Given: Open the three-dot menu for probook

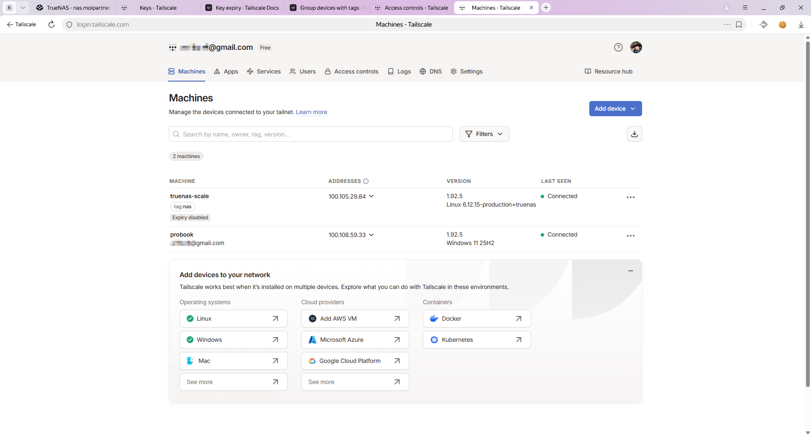Looking at the screenshot, I should [630, 236].
